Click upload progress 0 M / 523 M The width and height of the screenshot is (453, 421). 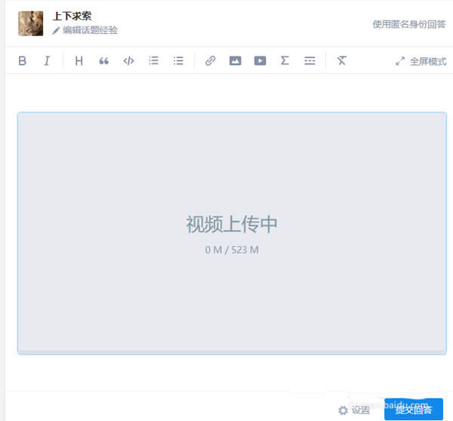tap(232, 250)
